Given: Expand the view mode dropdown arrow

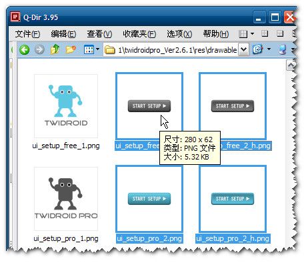Looking at the screenshot, I should pyautogui.click(x=97, y=49).
